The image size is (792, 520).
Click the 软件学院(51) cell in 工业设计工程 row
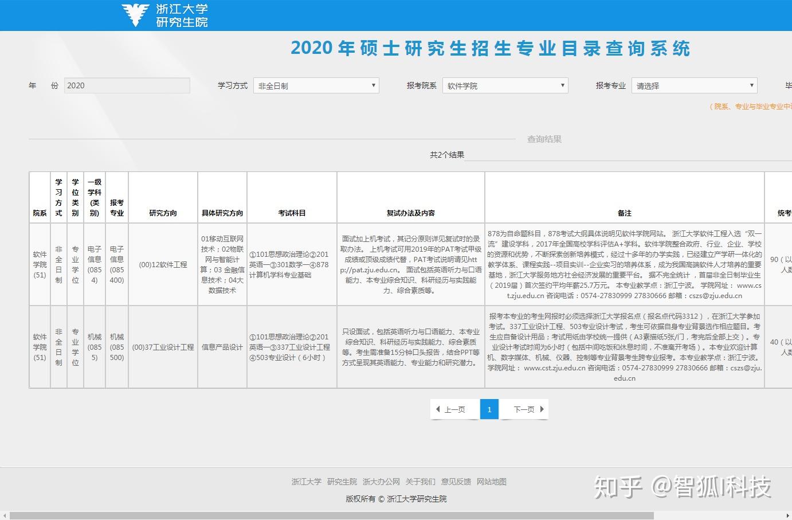point(40,347)
